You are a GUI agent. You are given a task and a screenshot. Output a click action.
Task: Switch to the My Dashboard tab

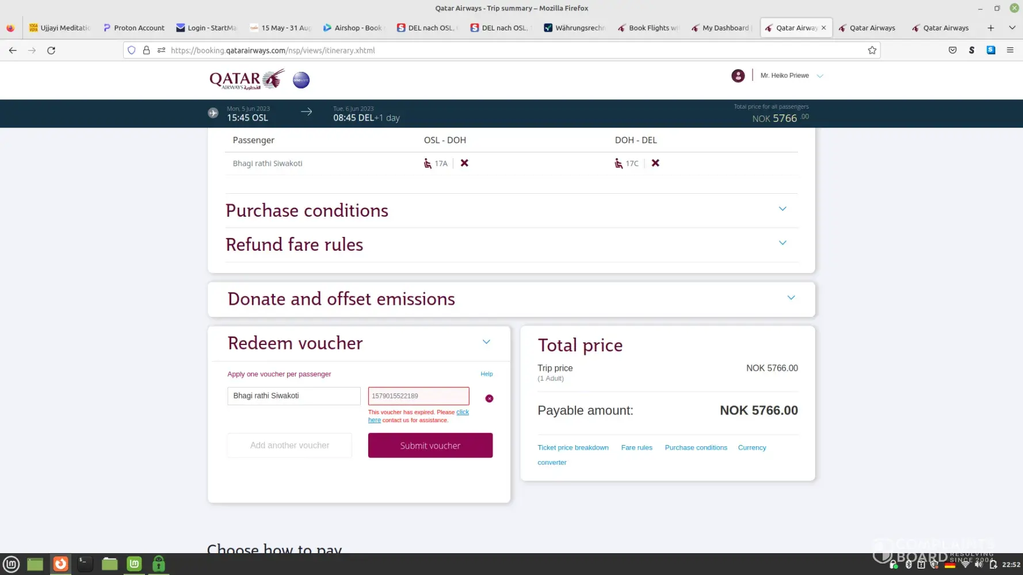click(x=722, y=28)
